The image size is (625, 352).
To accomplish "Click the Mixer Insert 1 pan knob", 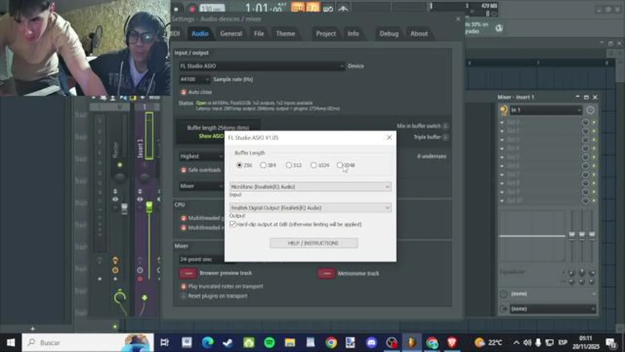I will point(145,178).
